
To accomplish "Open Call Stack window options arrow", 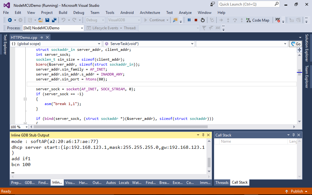I will [288, 135].
